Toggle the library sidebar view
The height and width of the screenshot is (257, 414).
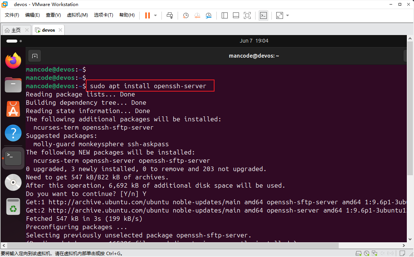(x=225, y=15)
